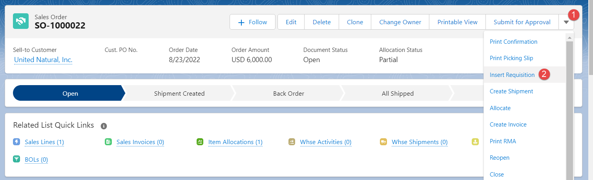Click the Whse Shipments truck icon
Viewport: 593px width, 180px height.
383,142
